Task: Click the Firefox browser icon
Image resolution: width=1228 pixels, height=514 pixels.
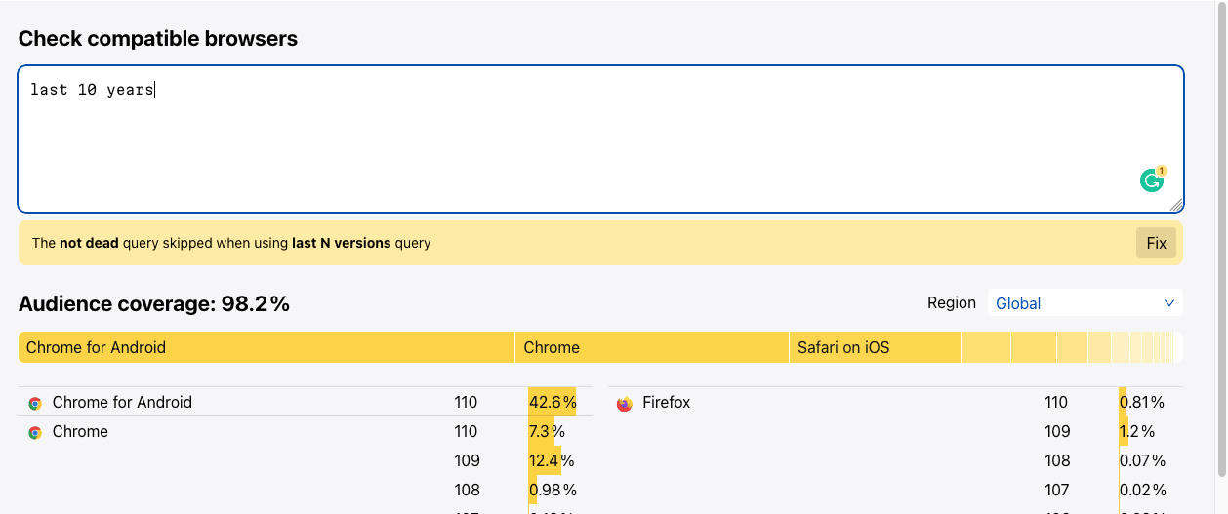Action: (x=625, y=403)
